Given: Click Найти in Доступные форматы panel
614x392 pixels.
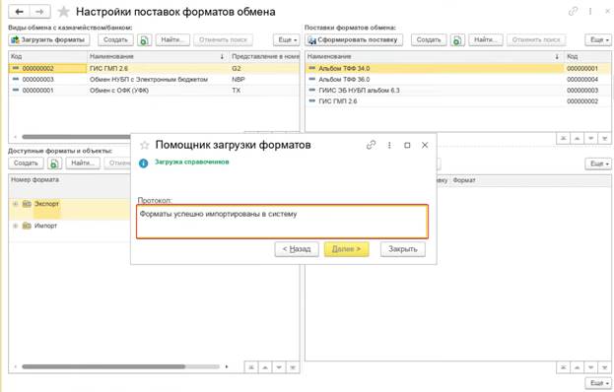Looking at the screenshot, I should (83, 163).
